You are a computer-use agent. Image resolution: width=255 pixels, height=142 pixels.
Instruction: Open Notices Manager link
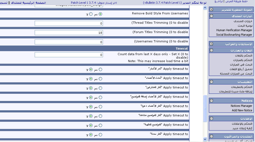coord(241,106)
